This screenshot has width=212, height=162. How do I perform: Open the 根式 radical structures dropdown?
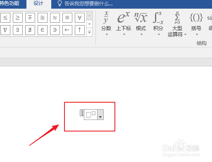tap(141, 23)
